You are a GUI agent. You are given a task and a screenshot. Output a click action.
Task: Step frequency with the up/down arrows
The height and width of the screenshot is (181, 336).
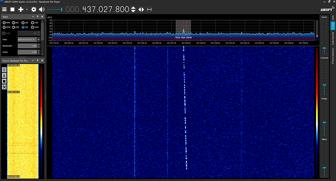(133, 9)
